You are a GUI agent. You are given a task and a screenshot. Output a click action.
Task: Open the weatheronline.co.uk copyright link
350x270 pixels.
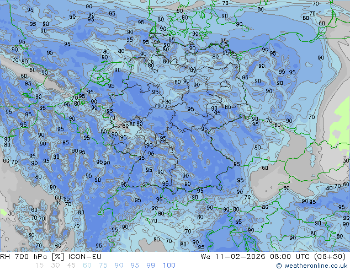click(311, 266)
